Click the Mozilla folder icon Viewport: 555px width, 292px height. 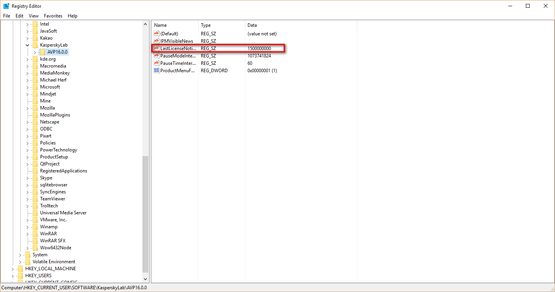click(x=35, y=108)
